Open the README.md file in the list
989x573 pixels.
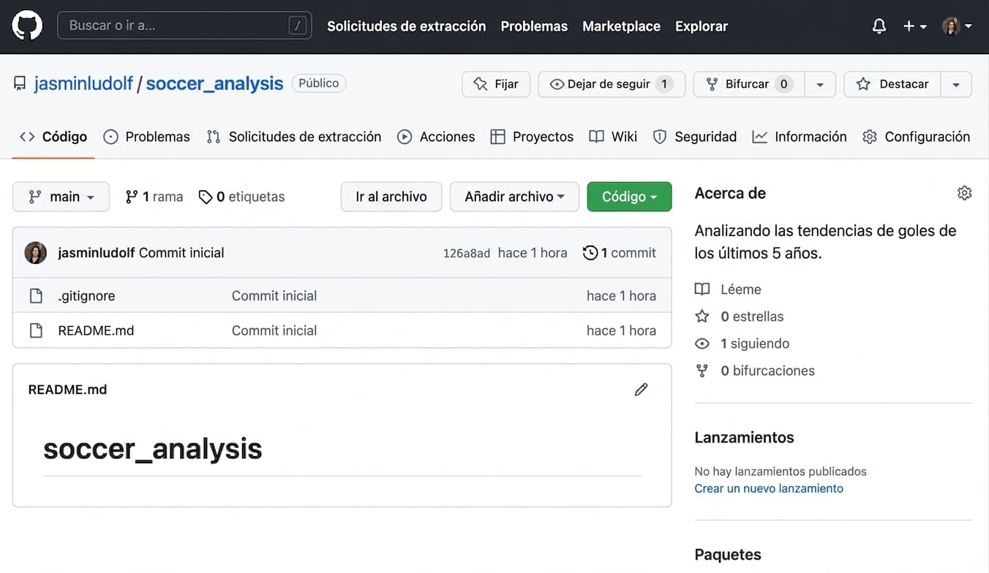pyautogui.click(x=96, y=330)
